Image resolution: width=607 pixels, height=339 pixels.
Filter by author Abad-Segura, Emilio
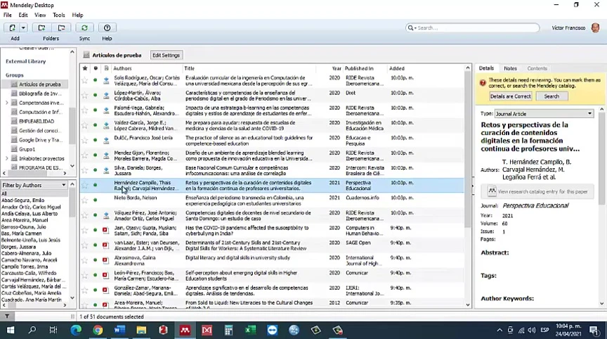(x=23, y=200)
